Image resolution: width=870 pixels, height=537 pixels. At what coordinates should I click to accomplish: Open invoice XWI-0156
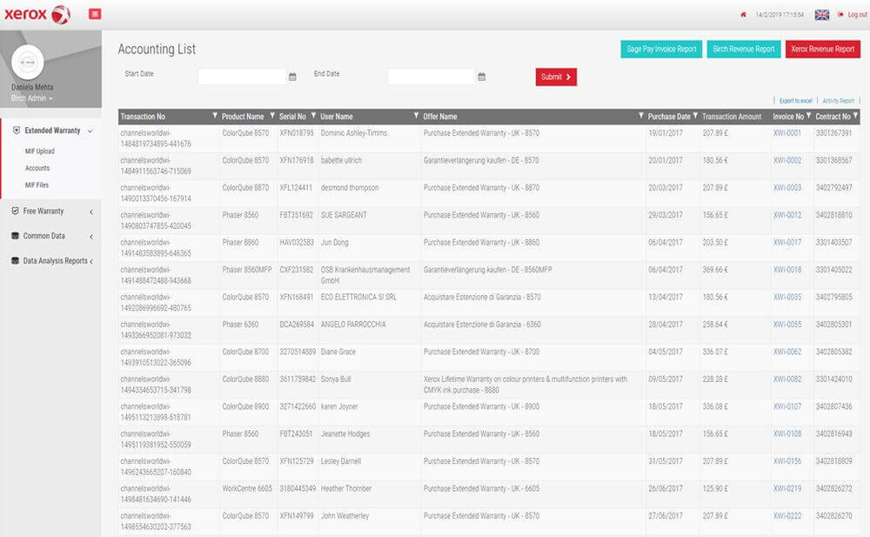click(787, 461)
